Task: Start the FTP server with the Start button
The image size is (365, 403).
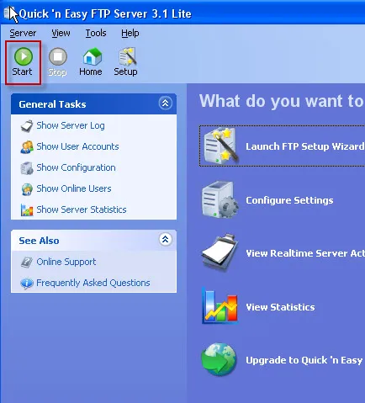Action: pyautogui.click(x=23, y=62)
